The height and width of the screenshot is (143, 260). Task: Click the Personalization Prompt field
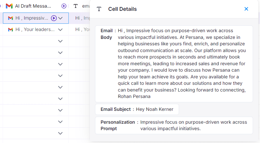(x=174, y=125)
